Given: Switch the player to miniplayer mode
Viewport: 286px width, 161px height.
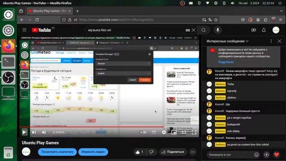Looking at the screenshot, I should pos(174,132).
